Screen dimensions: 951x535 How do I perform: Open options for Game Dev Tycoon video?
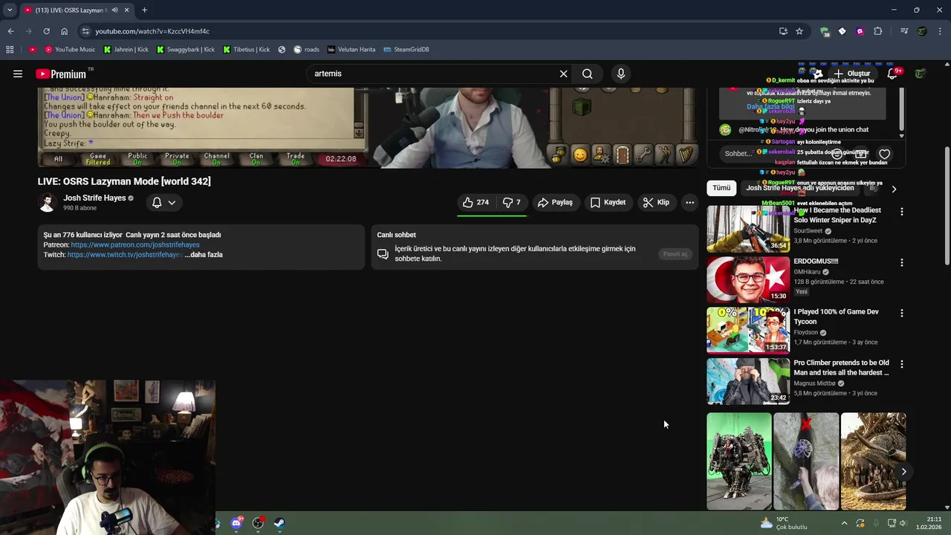[901, 314]
